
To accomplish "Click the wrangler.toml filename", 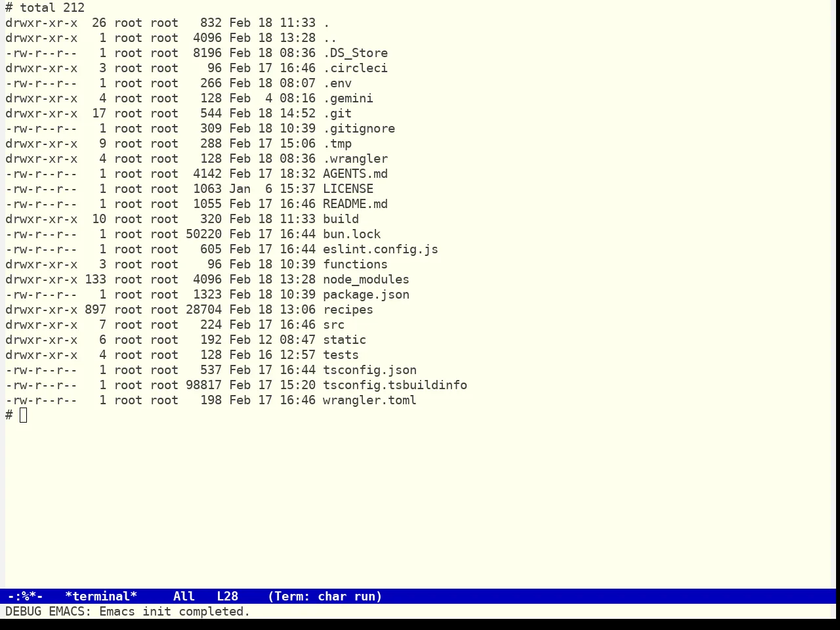I will click(369, 400).
